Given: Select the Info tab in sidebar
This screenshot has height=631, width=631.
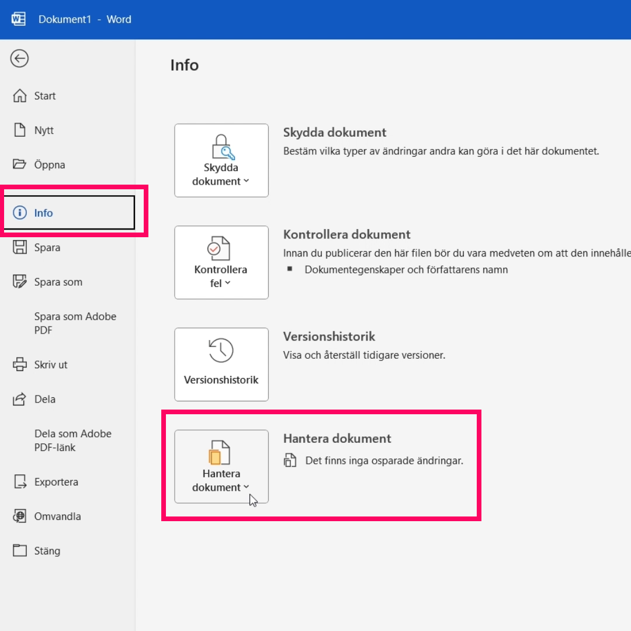Looking at the screenshot, I should 43,213.
